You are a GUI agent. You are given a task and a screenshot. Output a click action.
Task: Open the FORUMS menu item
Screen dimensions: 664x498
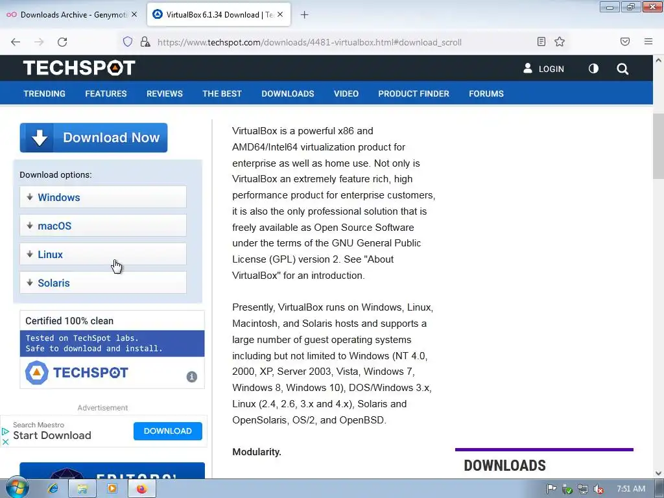[x=486, y=93]
